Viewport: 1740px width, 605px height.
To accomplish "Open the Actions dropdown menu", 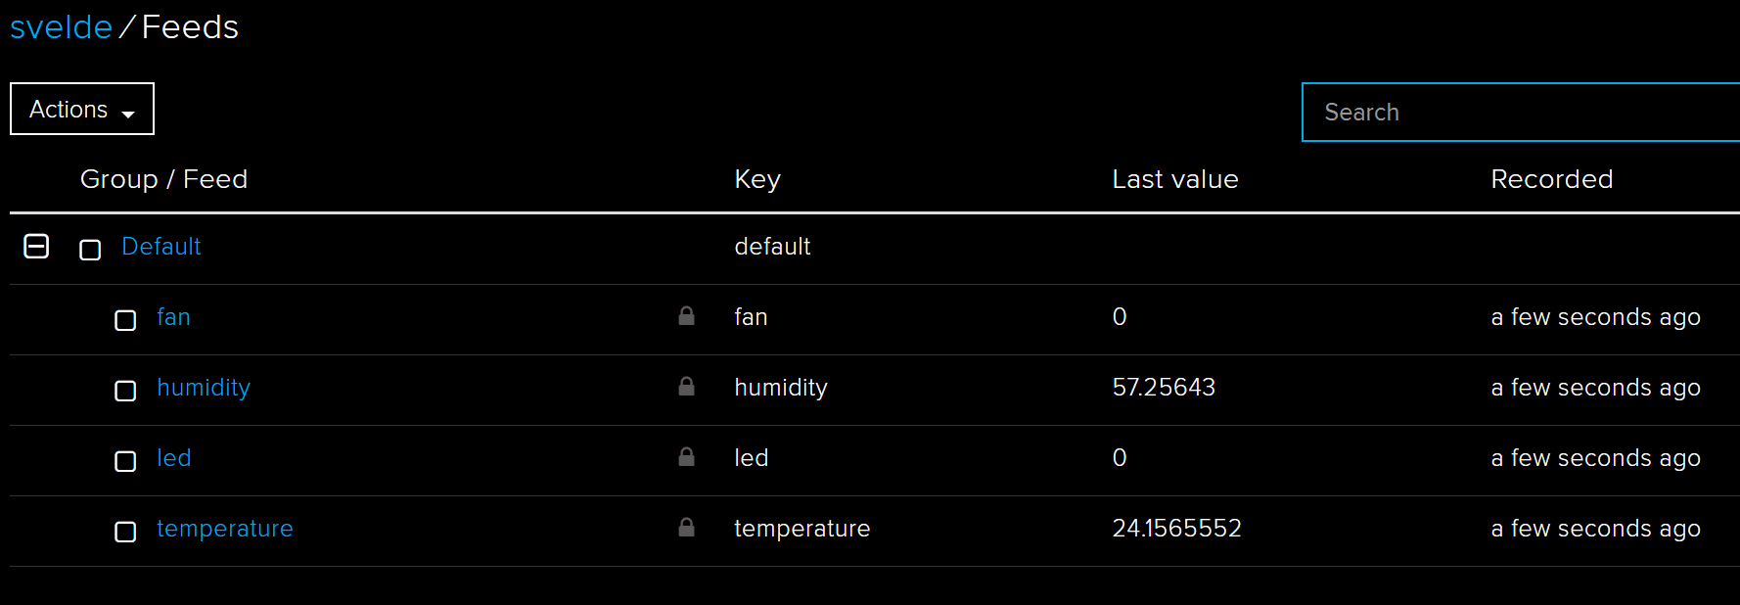I will pos(82,109).
